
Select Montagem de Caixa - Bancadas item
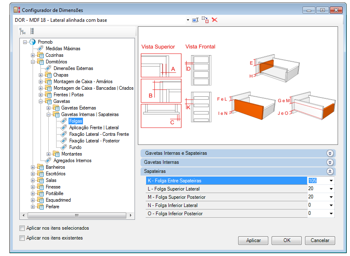tap(94, 88)
